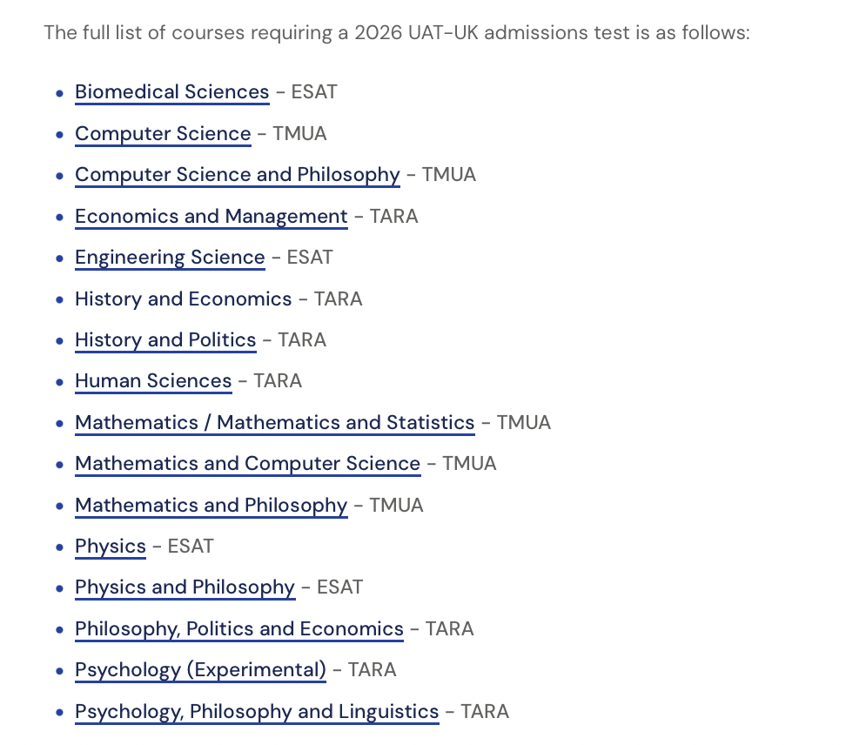Select the Human Sciences course link
846x745 pixels.
click(154, 381)
